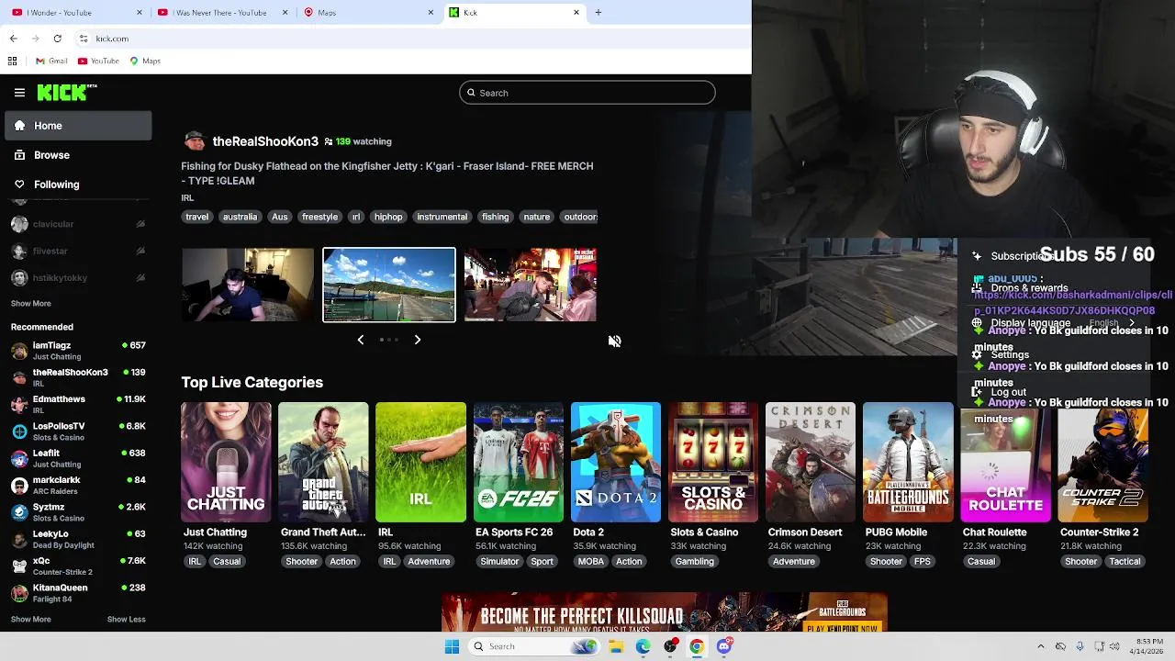Switch to the Maps browser tab
Screen dimensions: 1175x661
(x=368, y=13)
